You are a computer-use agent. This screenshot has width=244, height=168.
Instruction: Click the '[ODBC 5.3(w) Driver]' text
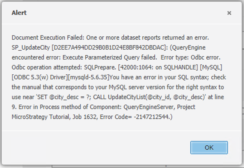point(40,77)
